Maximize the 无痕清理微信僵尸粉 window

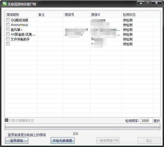(148, 3)
